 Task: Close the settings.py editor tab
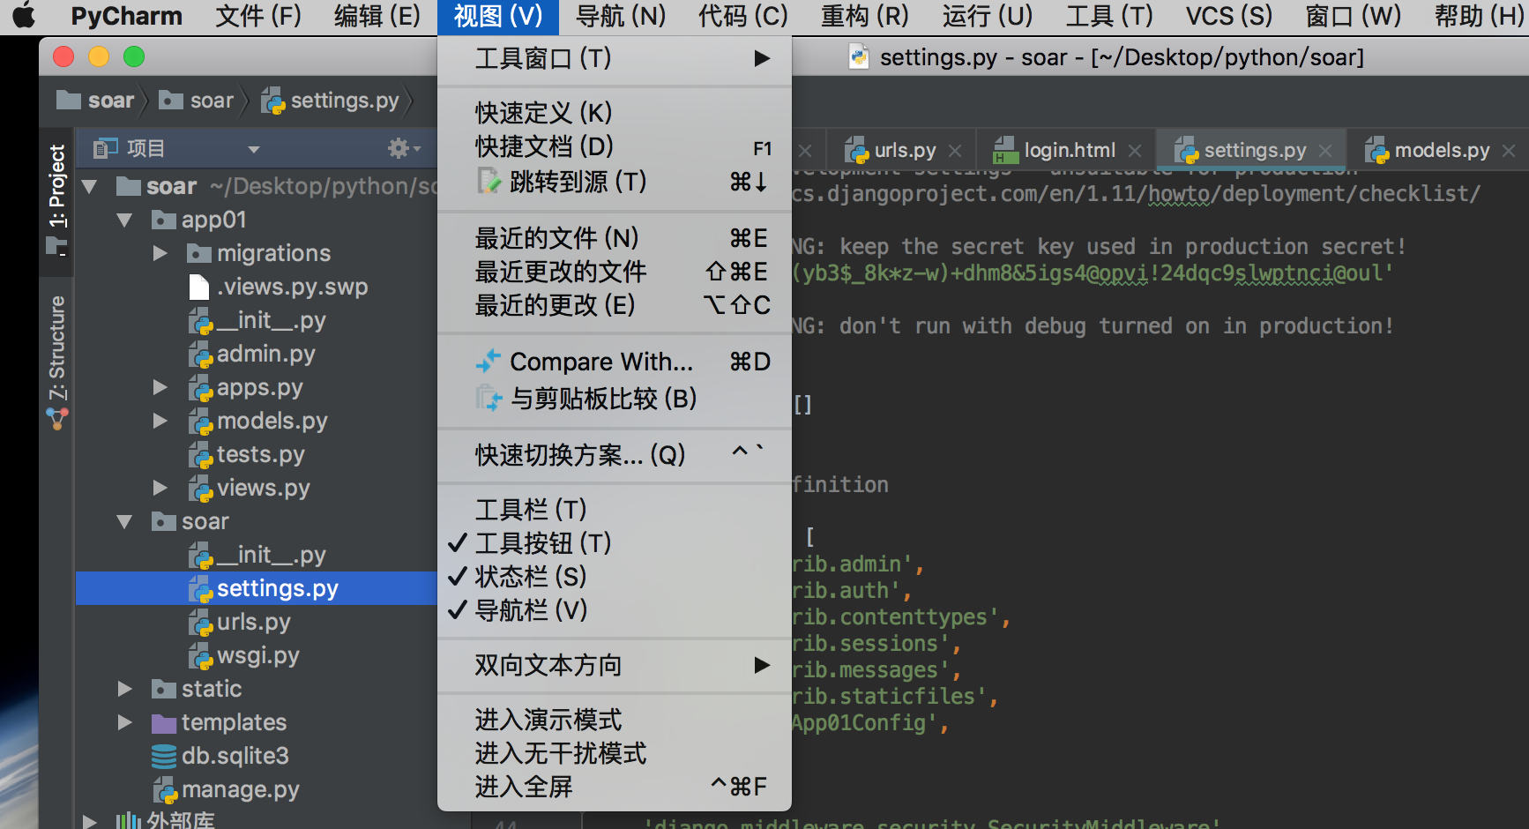(x=1325, y=151)
